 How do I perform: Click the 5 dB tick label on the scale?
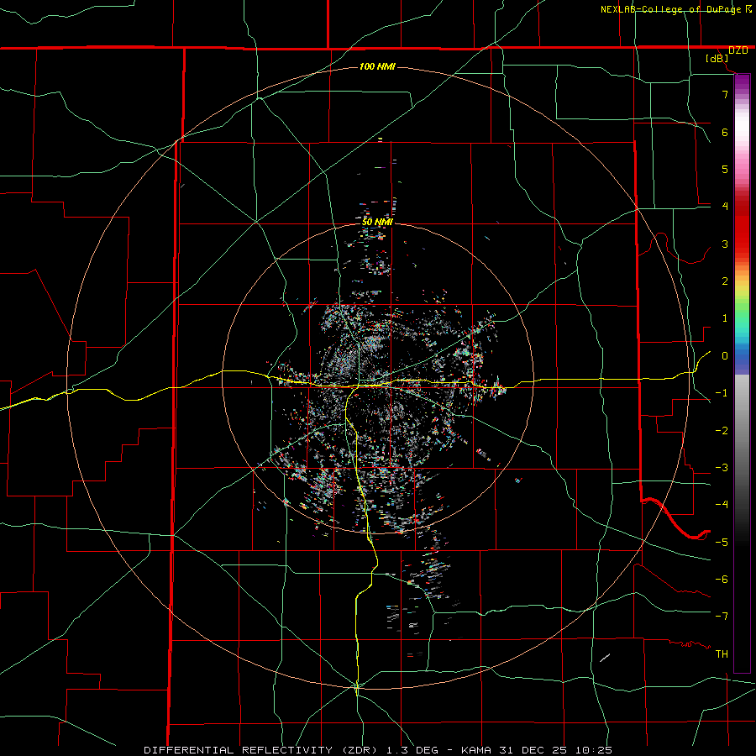[725, 169]
